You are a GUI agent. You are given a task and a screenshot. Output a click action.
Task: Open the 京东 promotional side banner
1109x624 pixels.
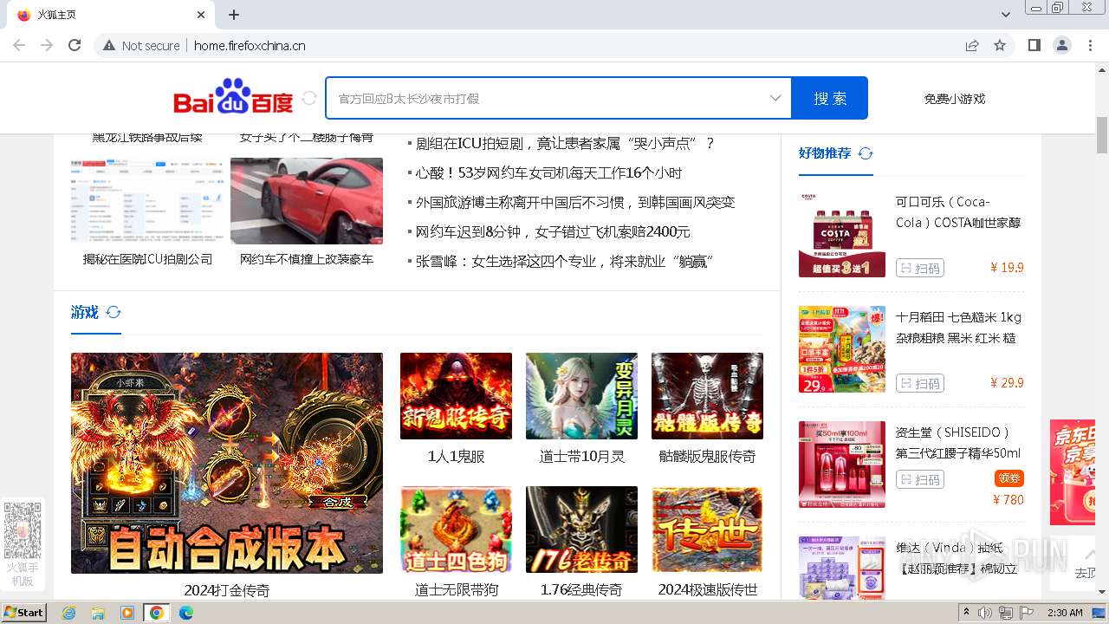1073,472
